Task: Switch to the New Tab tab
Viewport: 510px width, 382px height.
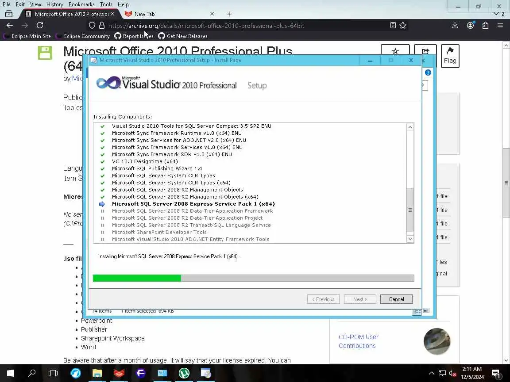Action: (169, 14)
